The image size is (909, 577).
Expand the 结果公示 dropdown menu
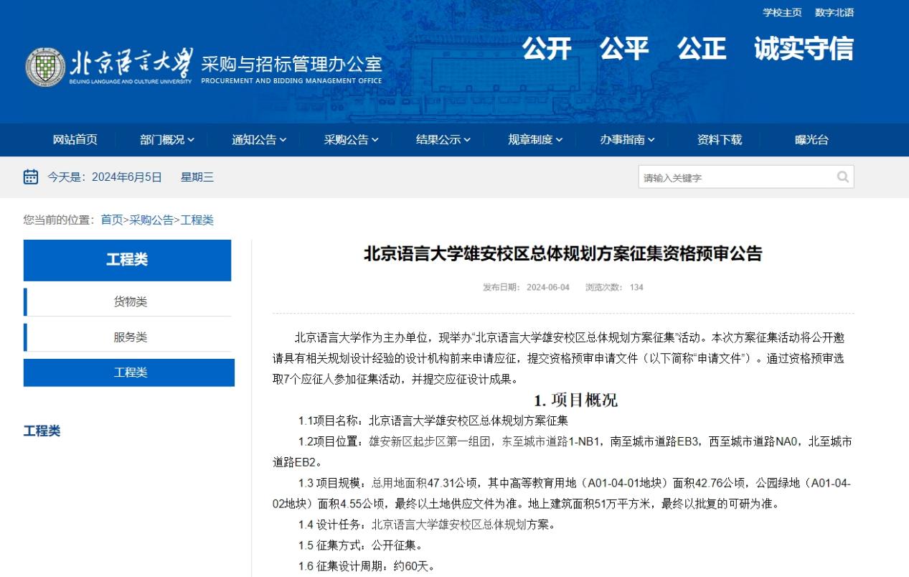(x=443, y=140)
